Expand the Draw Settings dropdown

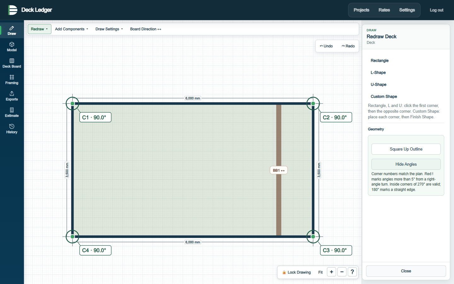tap(109, 29)
